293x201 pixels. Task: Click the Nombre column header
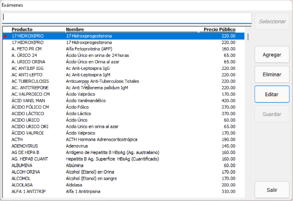pyautogui.click(x=75, y=29)
